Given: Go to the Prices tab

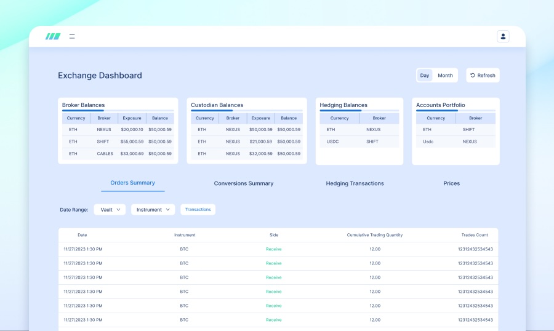Looking at the screenshot, I should pos(451,183).
